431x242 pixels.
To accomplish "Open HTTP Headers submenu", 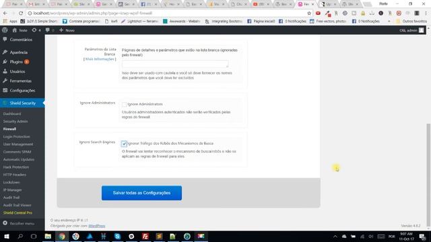I will point(15,175).
